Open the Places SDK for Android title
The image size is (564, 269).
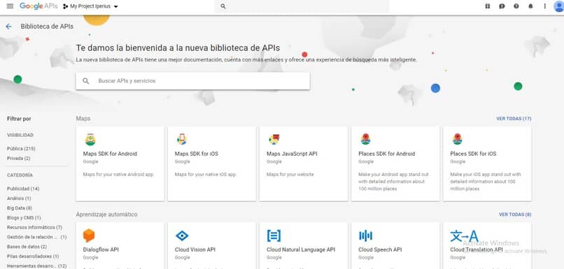[x=387, y=154]
